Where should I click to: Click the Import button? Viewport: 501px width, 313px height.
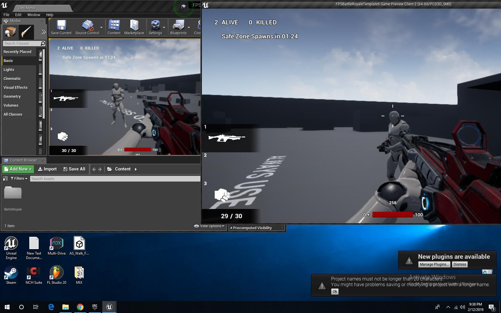(x=47, y=169)
